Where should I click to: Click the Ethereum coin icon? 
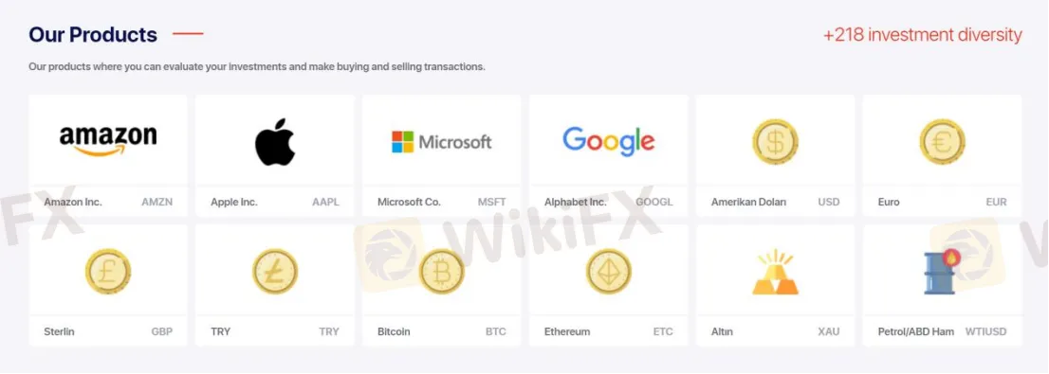click(608, 271)
